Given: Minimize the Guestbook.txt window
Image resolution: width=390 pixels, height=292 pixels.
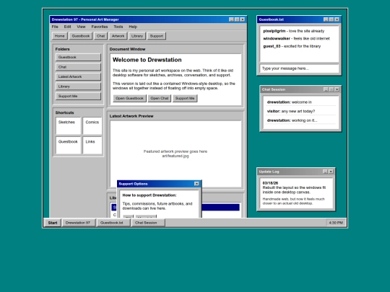Looking at the screenshot, I should pos(326,19).
